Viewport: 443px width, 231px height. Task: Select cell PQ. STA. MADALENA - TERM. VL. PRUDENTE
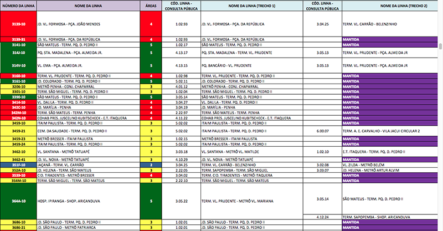(x=252, y=53)
